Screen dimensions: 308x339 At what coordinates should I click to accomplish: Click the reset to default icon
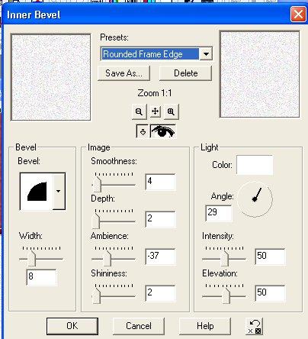coord(255,326)
